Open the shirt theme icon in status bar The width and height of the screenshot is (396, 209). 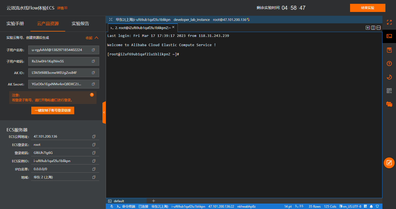click(x=377, y=207)
